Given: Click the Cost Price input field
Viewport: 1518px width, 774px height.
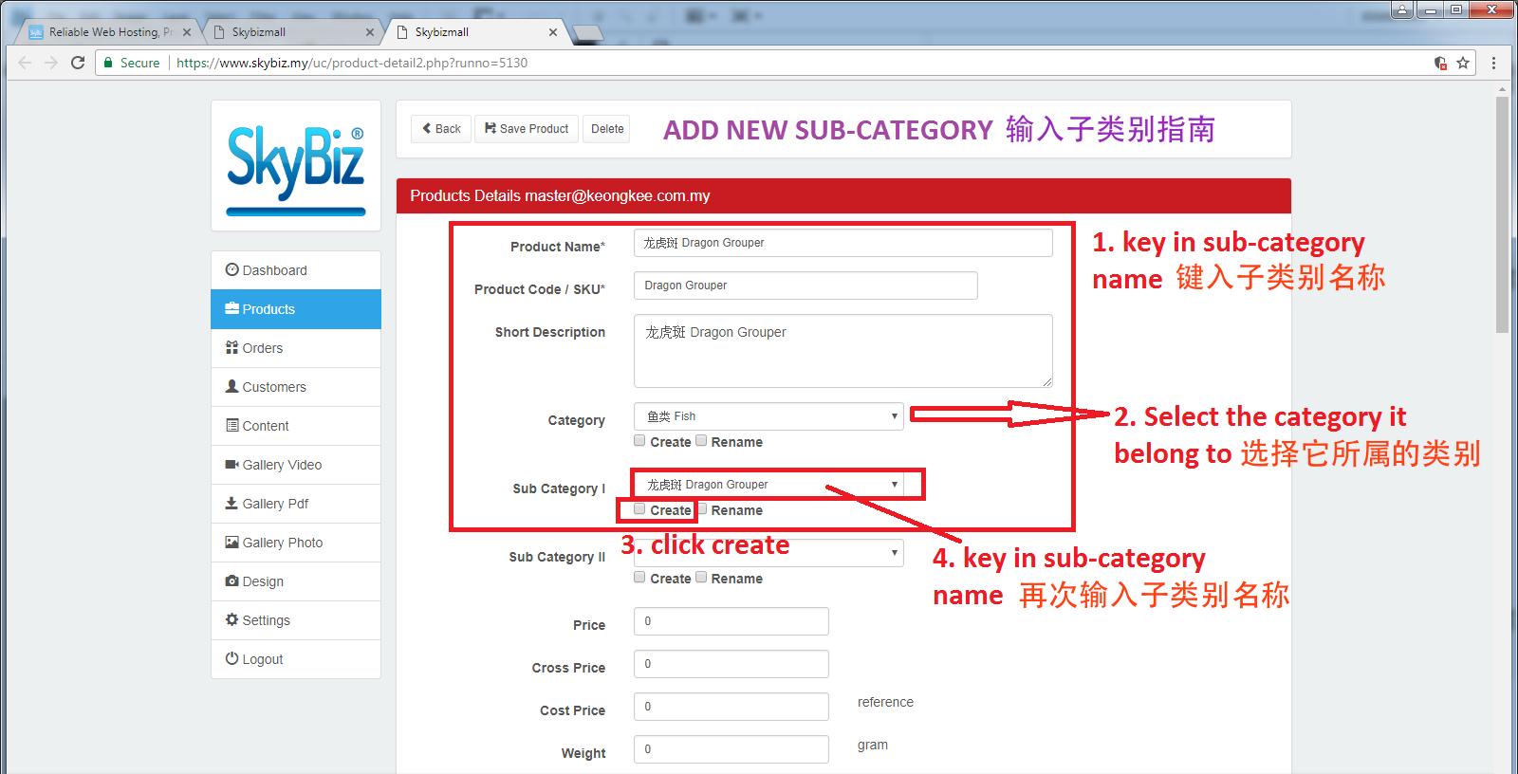Looking at the screenshot, I should click(x=731, y=707).
